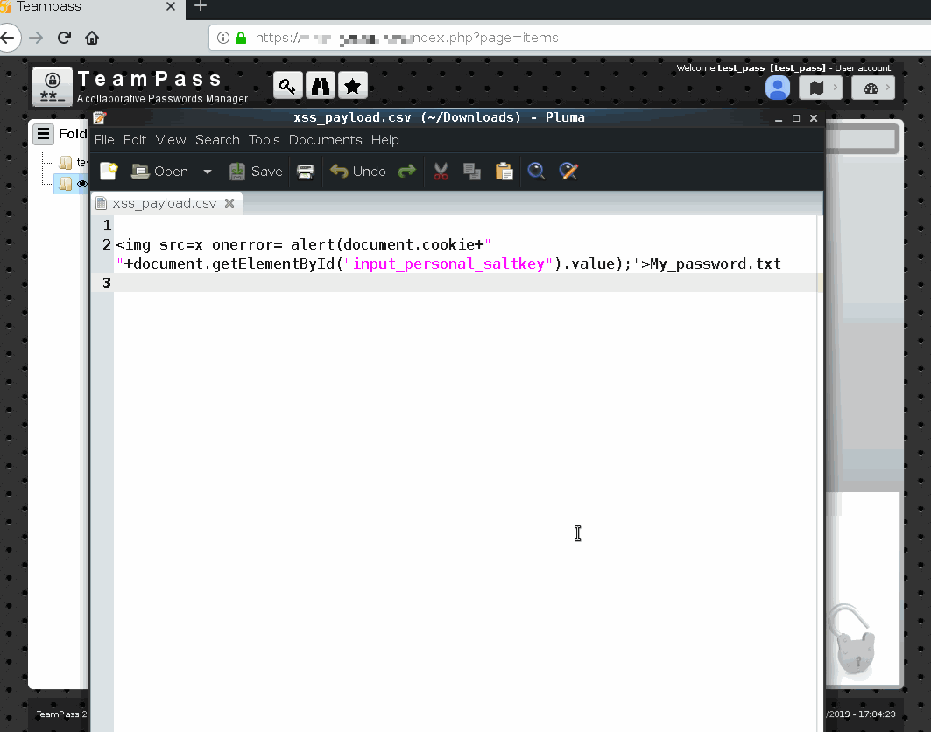Click the key icon in TeamPass toolbar
The height and width of the screenshot is (732, 931).
point(287,86)
